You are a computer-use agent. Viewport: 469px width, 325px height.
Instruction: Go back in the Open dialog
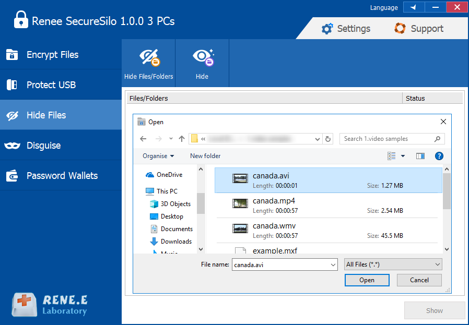(x=143, y=139)
